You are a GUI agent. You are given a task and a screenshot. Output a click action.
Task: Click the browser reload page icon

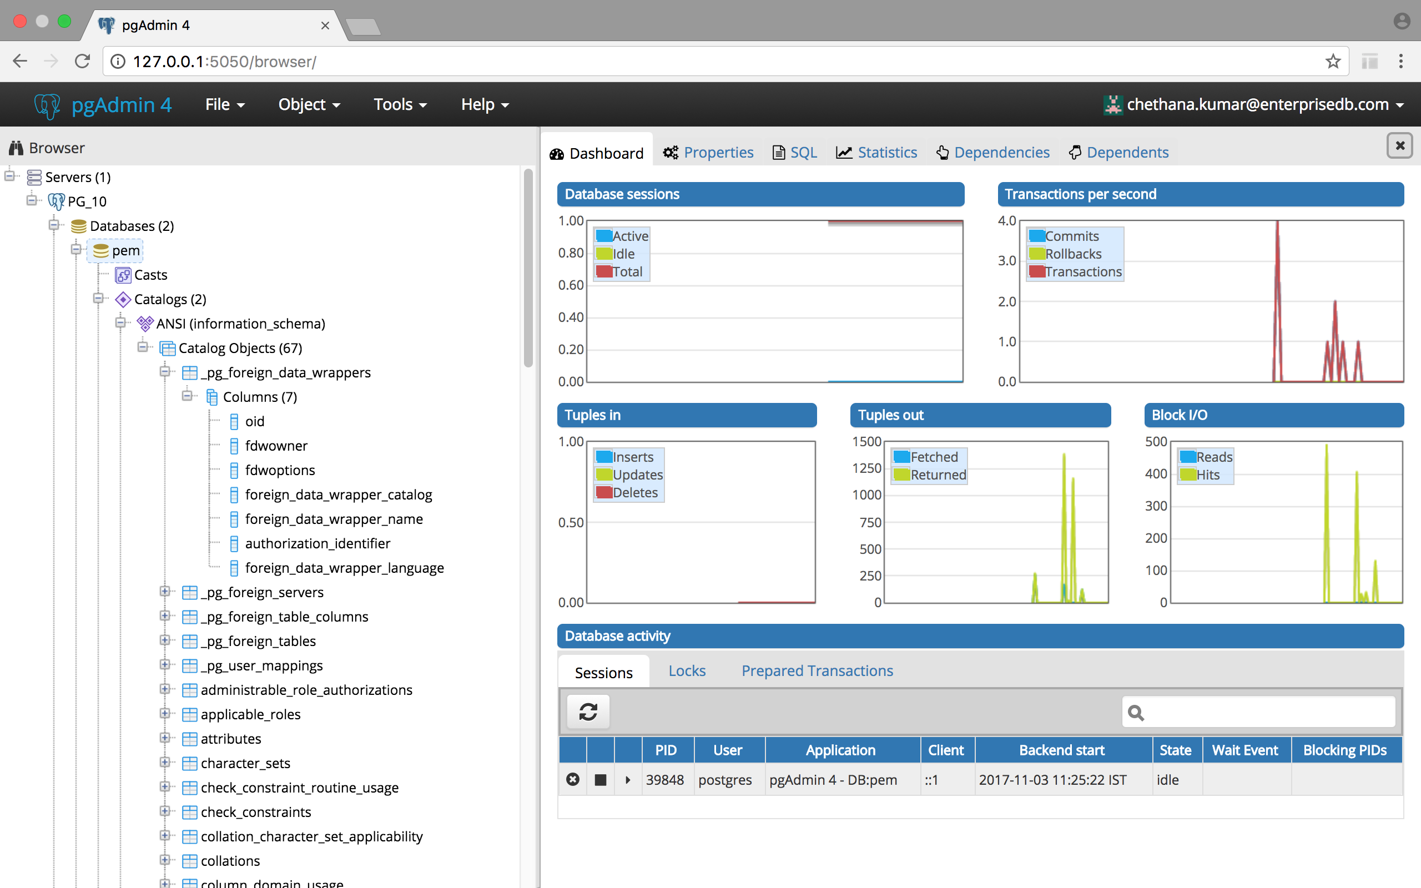tap(82, 61)
